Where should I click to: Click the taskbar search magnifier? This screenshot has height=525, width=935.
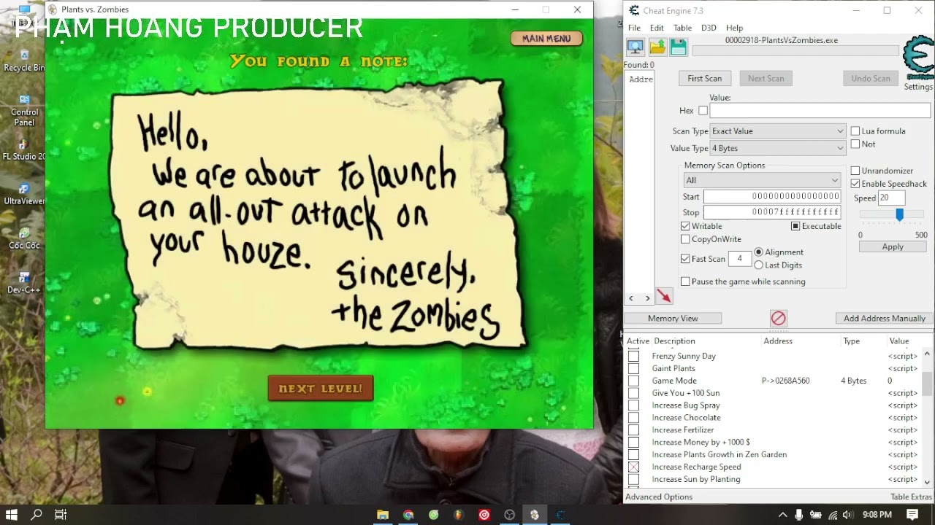[x=37, y=515]
